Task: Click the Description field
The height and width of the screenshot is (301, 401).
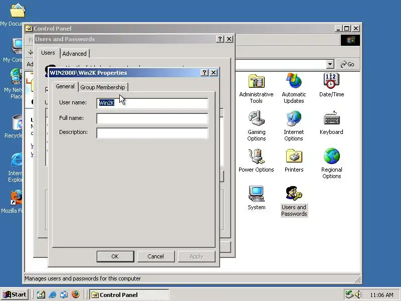Action: click(x=152, y=133)
